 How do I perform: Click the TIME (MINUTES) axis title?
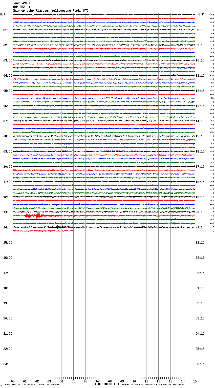(x=107, y=384)
